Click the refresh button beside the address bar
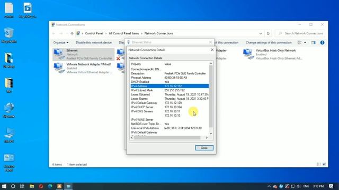The width and height of the screenshot is (339, 190). pos(268,33)
